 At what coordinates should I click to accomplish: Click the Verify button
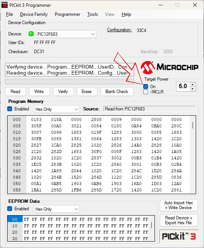coord(63,92)
